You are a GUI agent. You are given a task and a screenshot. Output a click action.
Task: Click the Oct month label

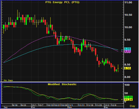pyautogui.click(x=33, y=107)
